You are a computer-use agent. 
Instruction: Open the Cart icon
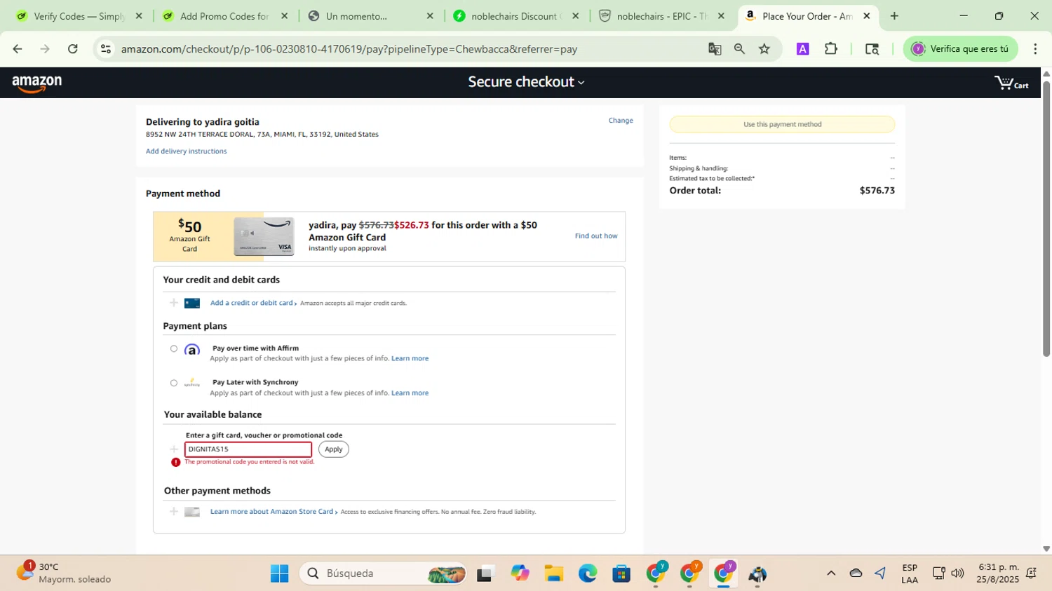click(1011, 83)
